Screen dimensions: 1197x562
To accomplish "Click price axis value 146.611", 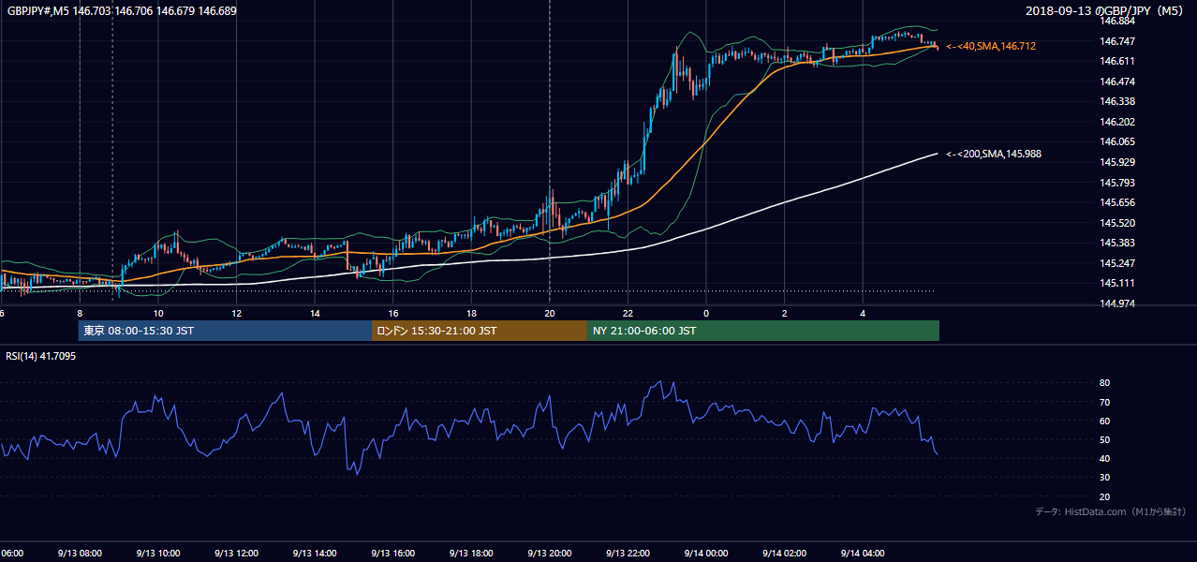I will (x=1117, y=61).
